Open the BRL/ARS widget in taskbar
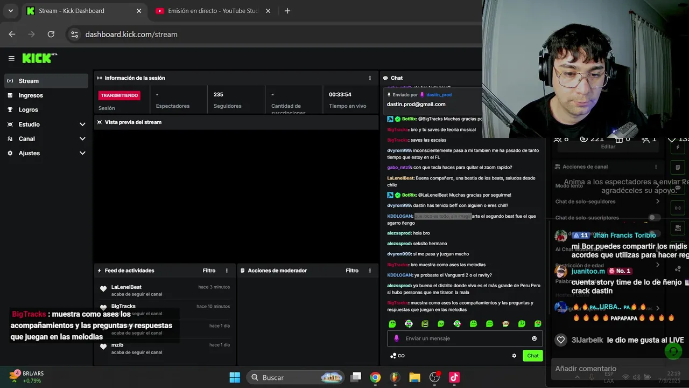The height and width of the screenshot is (388, 689). (26, 377)
